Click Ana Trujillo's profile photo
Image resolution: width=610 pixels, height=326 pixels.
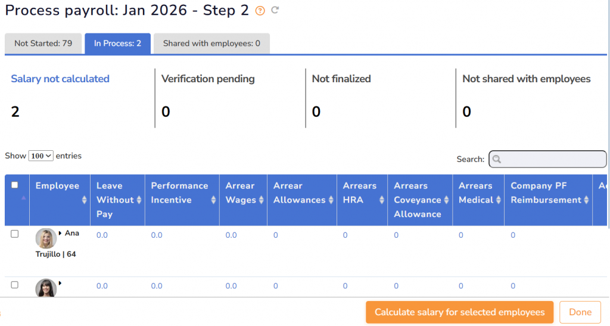point(46,238)
